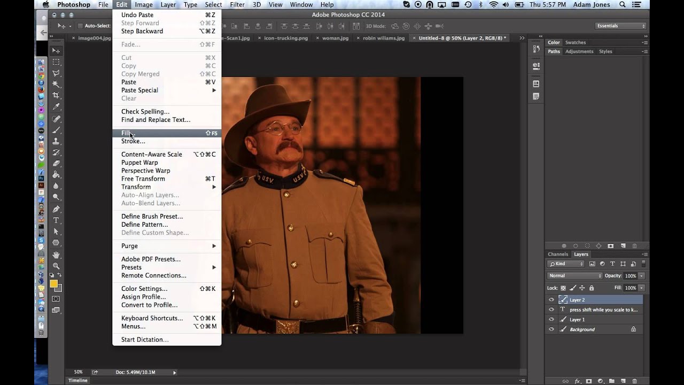Pick the Clone Stamp tool
Screen dimensions: 684x385
56,141
